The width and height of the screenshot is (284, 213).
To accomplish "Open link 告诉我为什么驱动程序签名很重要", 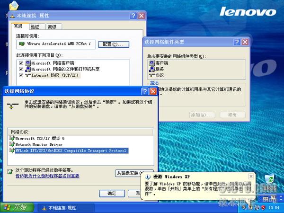I will click(x=47, y=176).
